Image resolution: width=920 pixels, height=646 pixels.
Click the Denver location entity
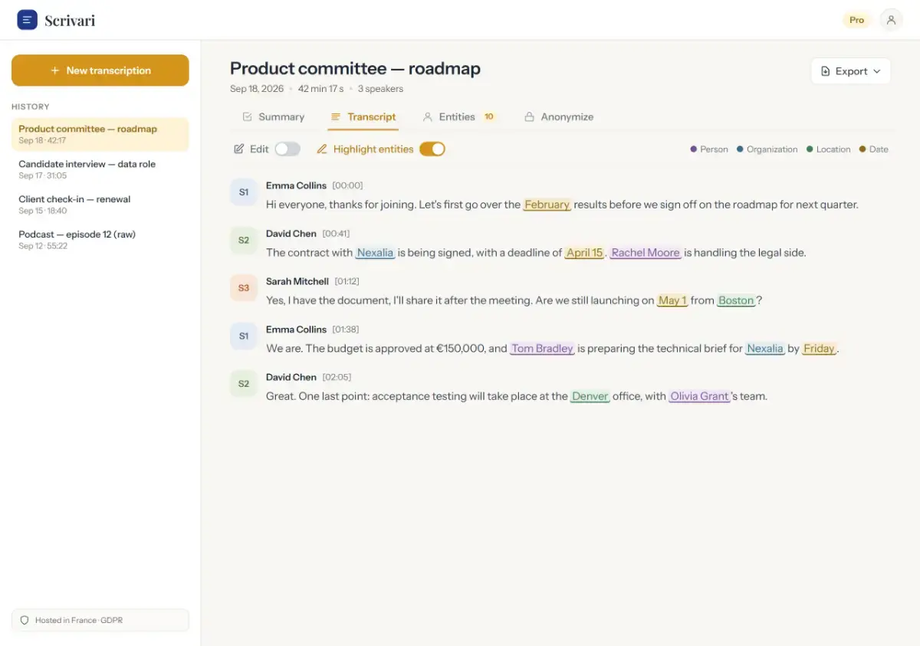click(590, 396)
